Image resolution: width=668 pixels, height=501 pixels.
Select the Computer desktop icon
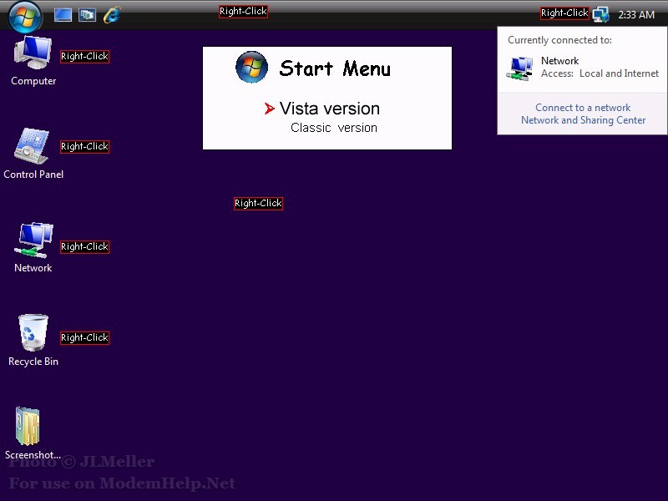(33, 61)
